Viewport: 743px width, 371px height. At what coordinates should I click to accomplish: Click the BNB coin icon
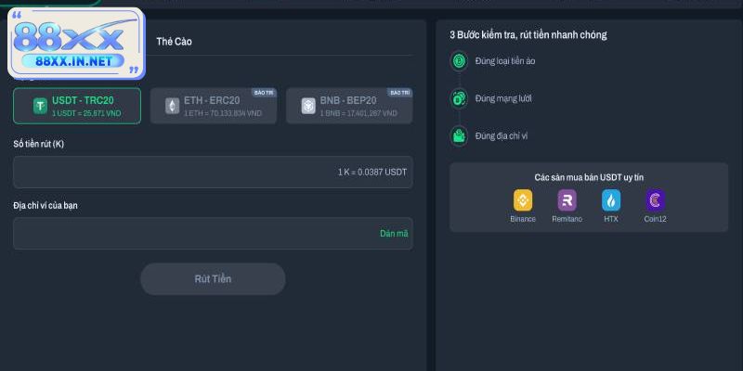pyautogui.click(x=308, y=106)
